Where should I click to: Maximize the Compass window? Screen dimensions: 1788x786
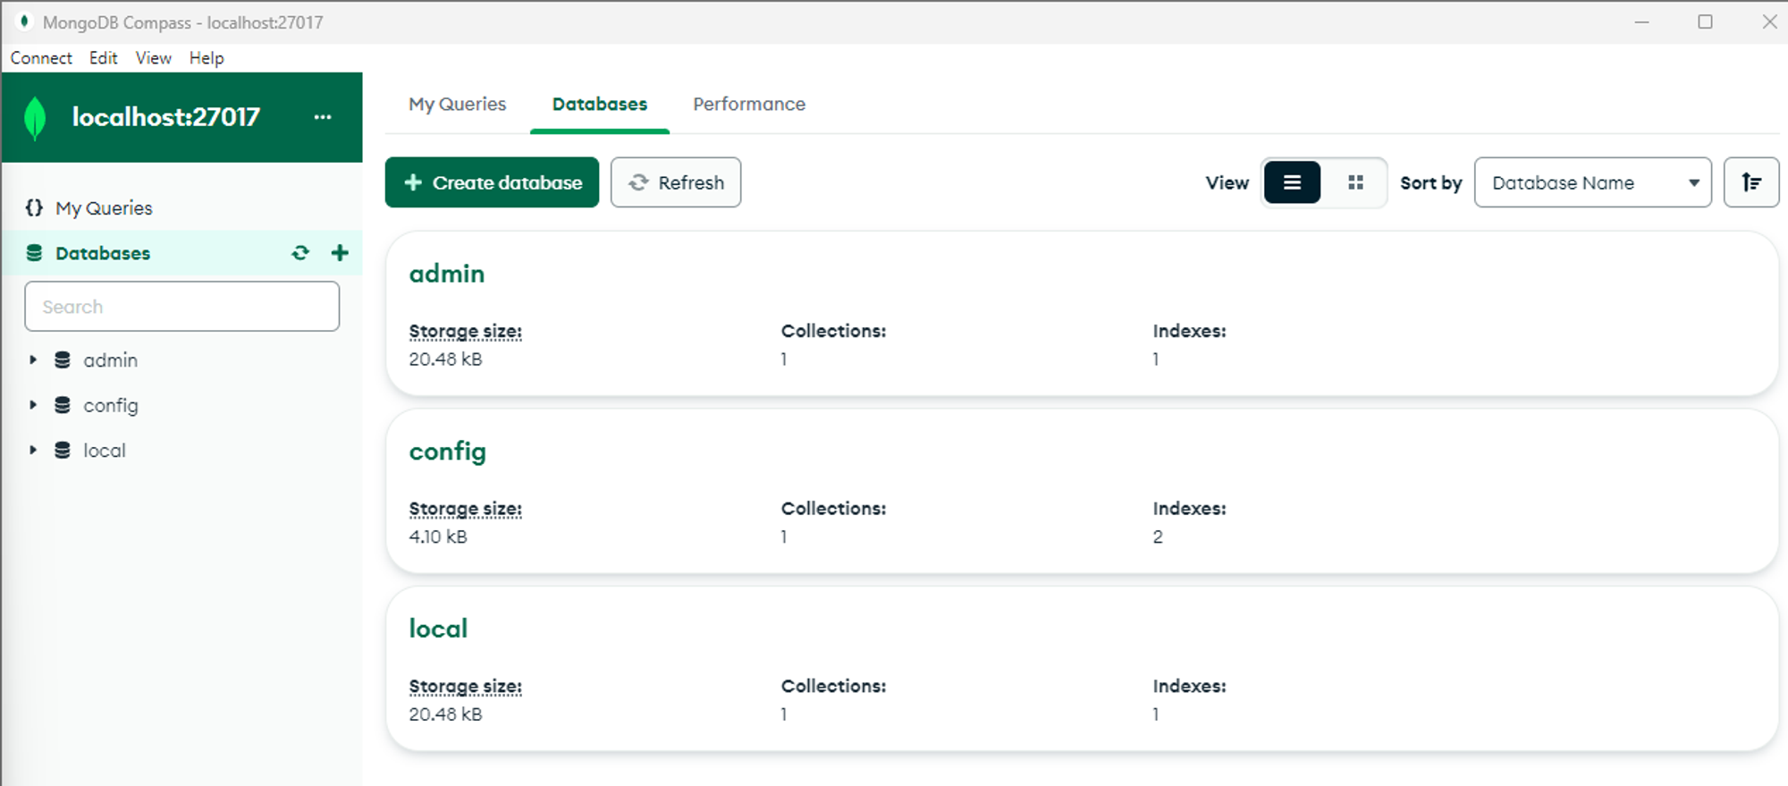click(1705, 21)
